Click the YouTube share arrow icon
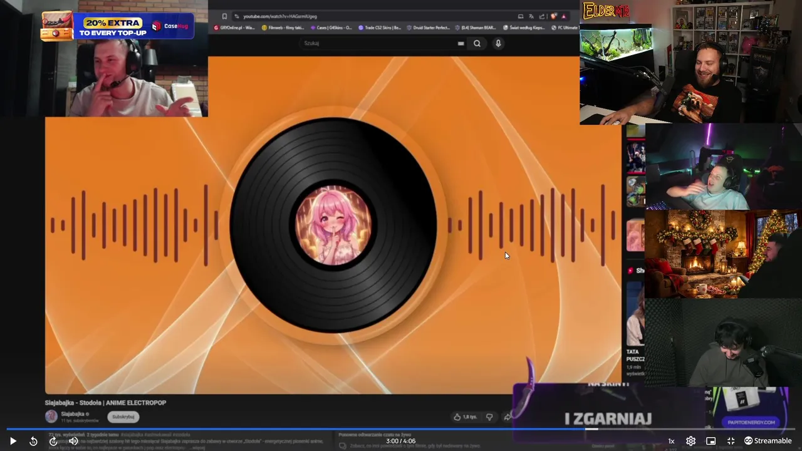Image resolution: width=802 pixels, height=451 pixels. point(507,417)
